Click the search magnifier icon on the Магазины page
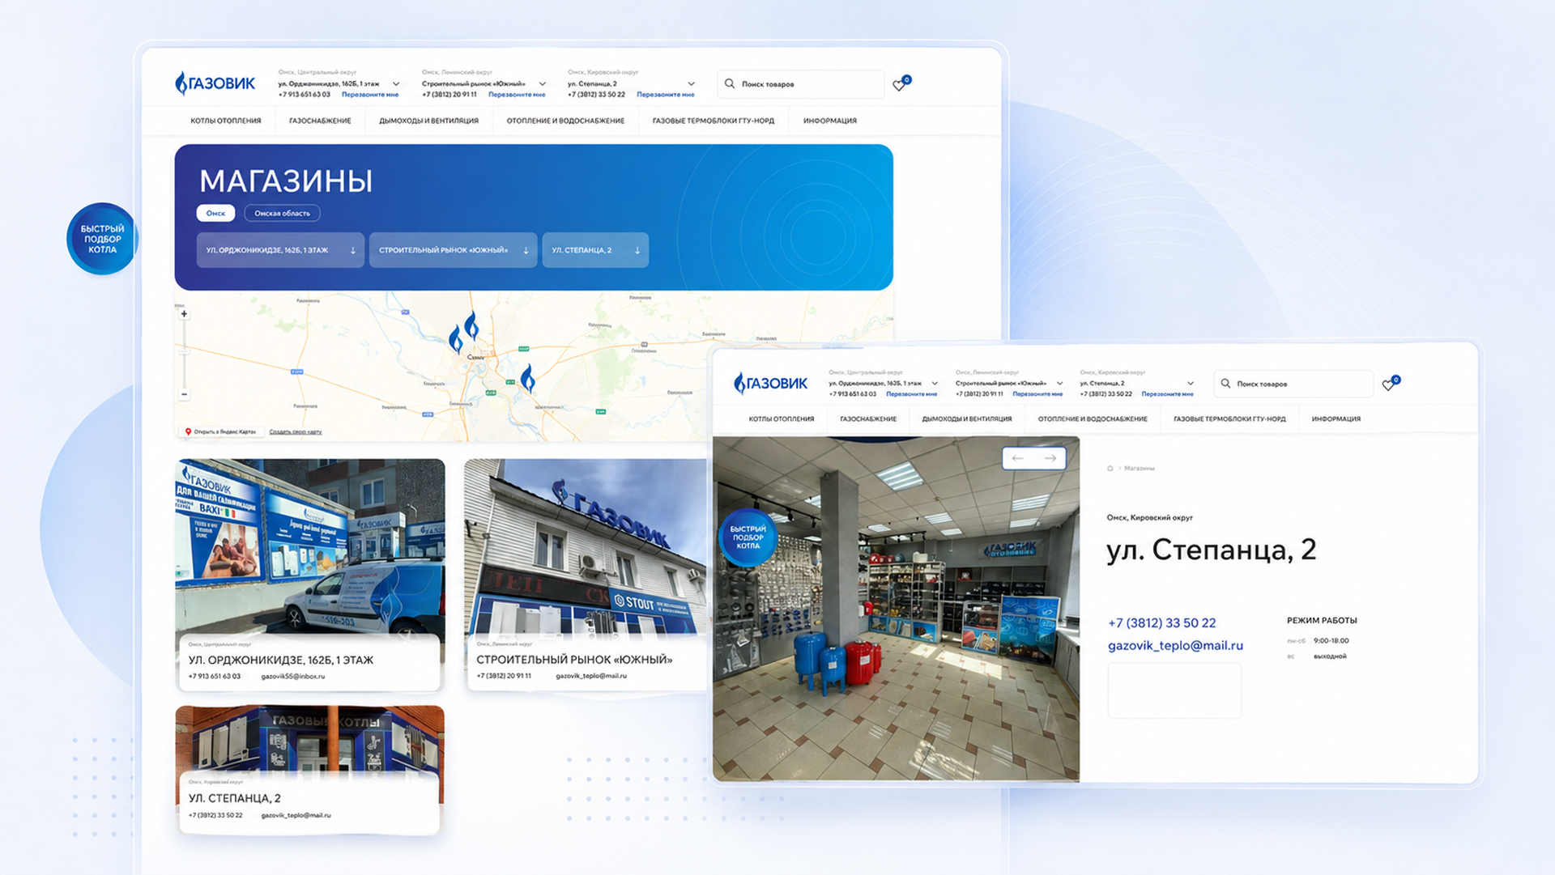Viewport: 1555px width, 875px height. [x=730, y=83]
